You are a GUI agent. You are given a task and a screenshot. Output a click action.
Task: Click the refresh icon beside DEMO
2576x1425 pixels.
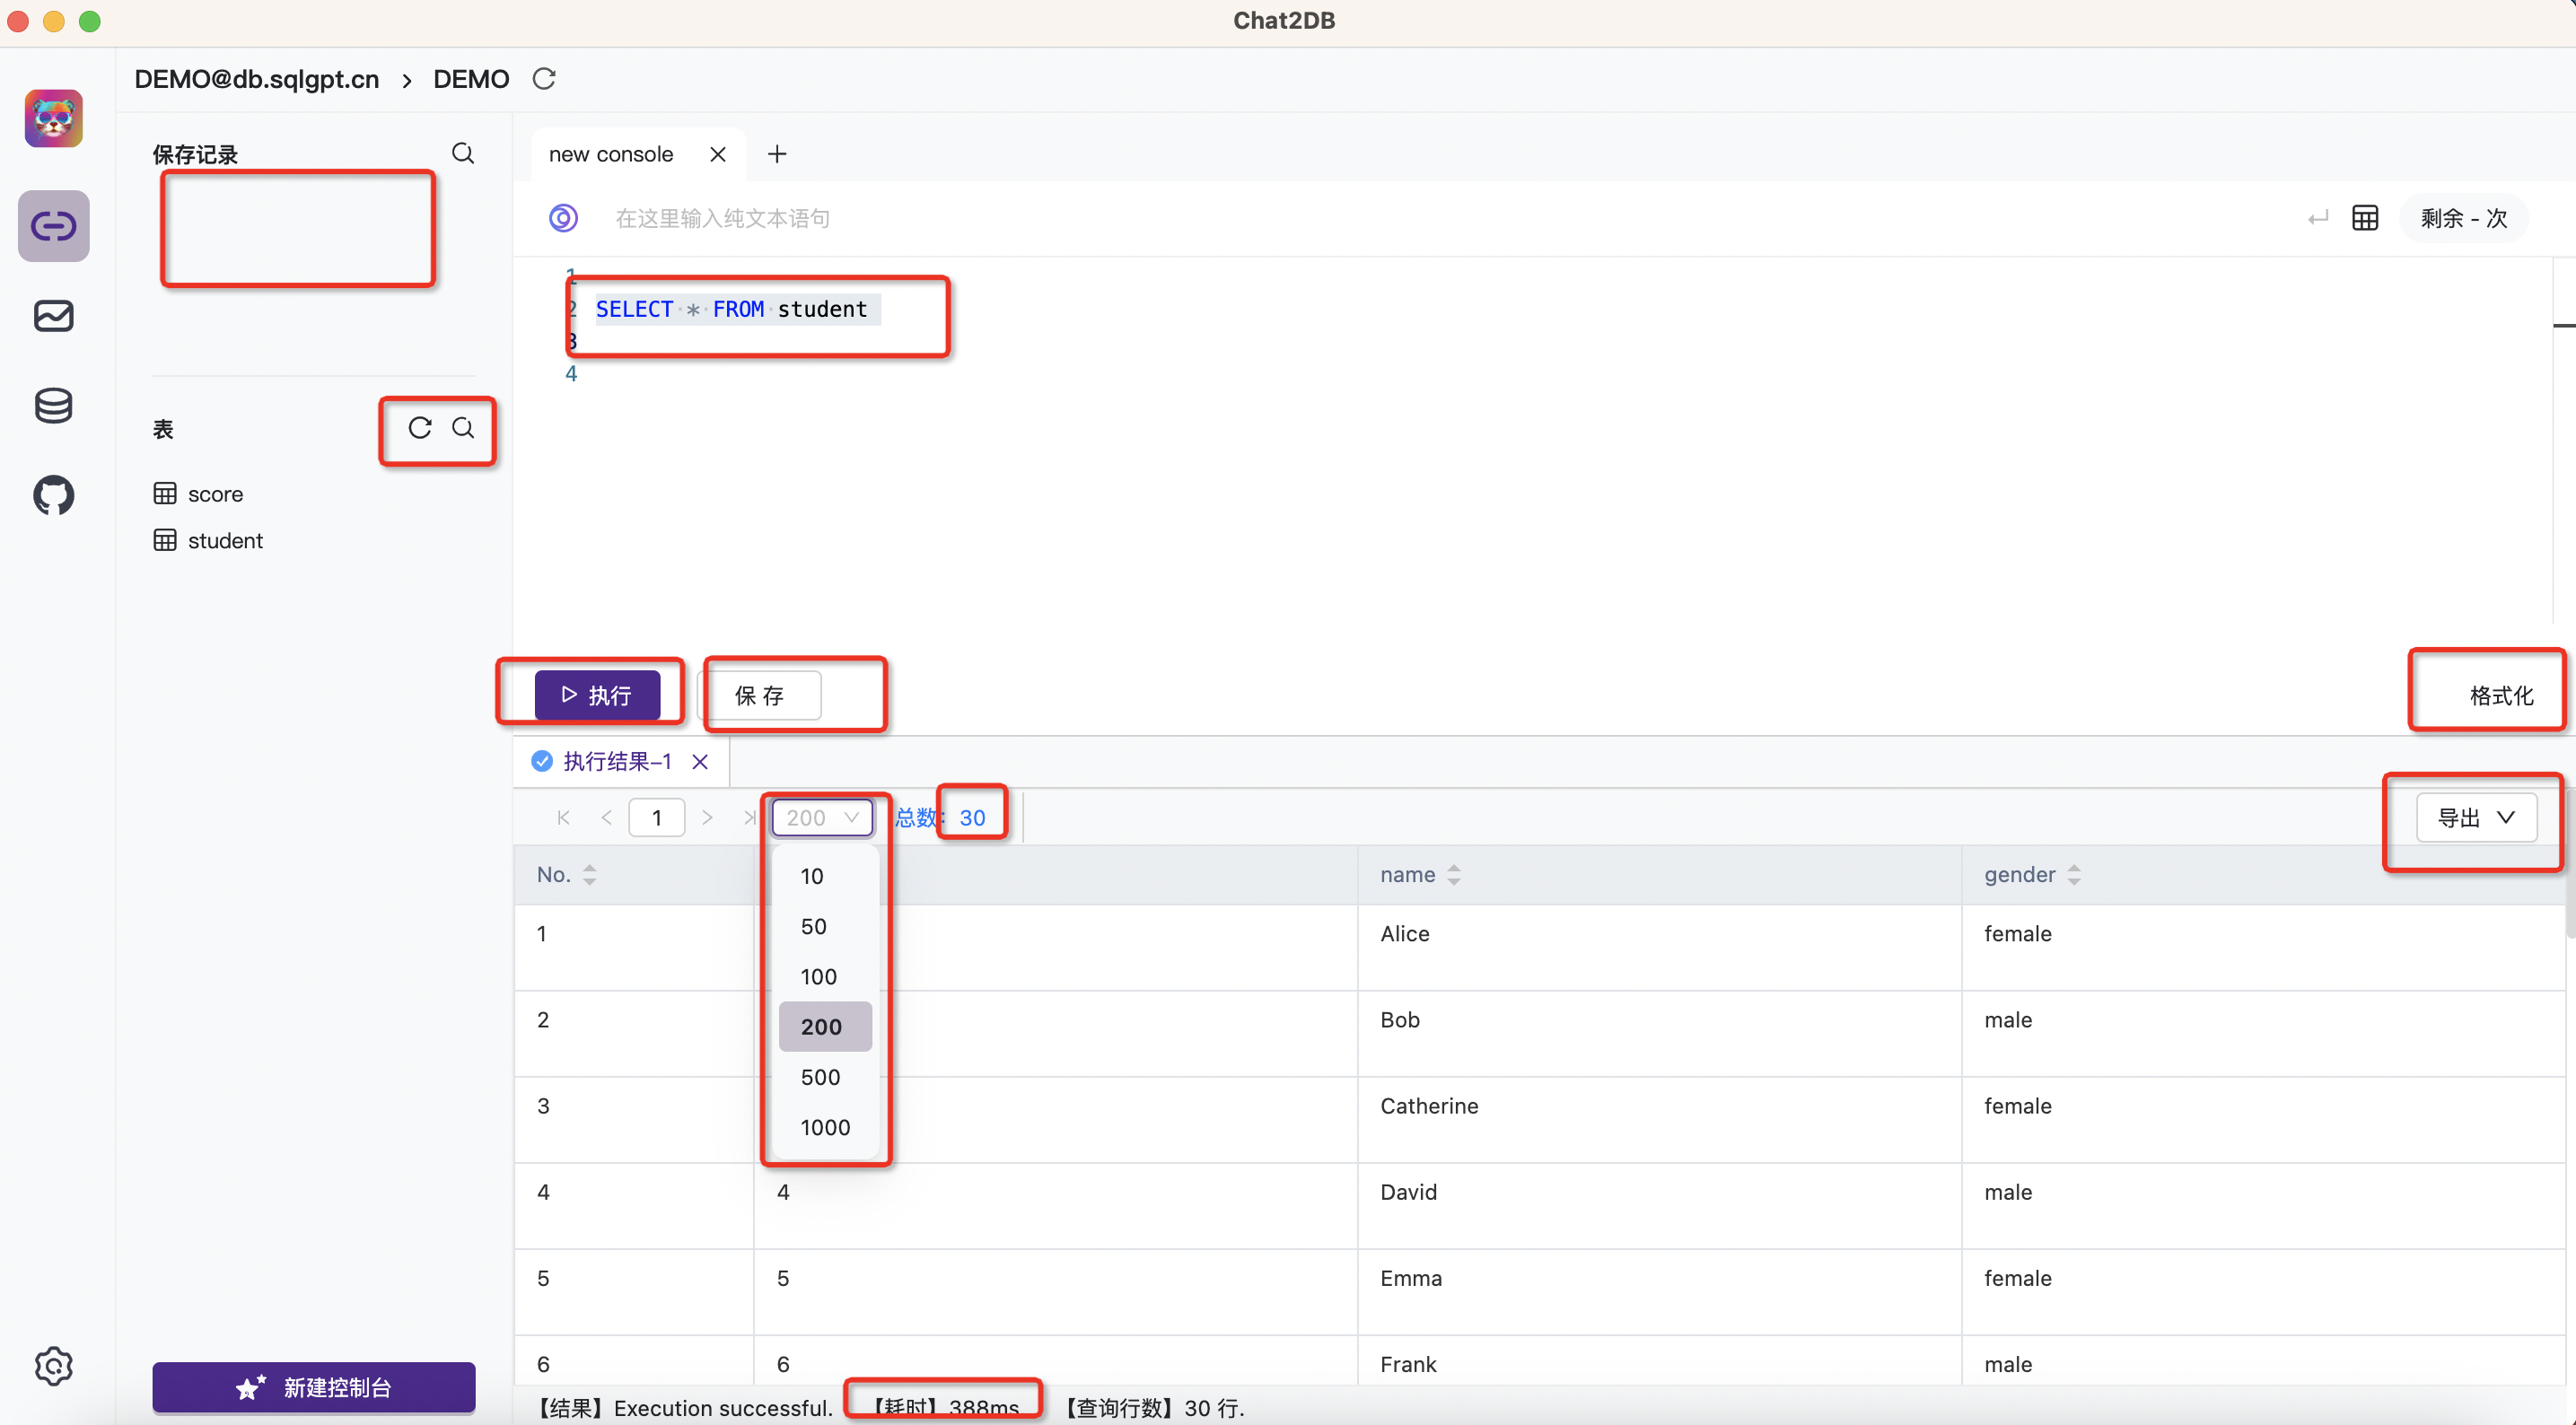tap(544, 79)
